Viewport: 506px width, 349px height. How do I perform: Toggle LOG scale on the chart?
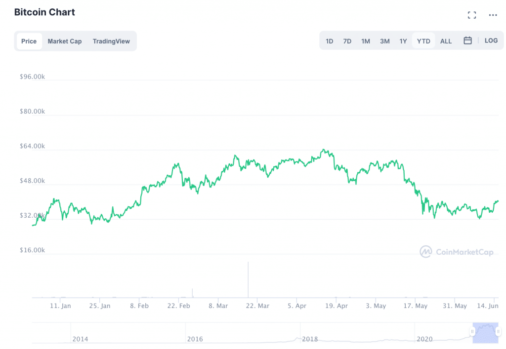click(x=491, y=40)
